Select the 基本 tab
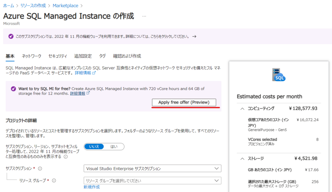332x192 pixels. [10, 56]
